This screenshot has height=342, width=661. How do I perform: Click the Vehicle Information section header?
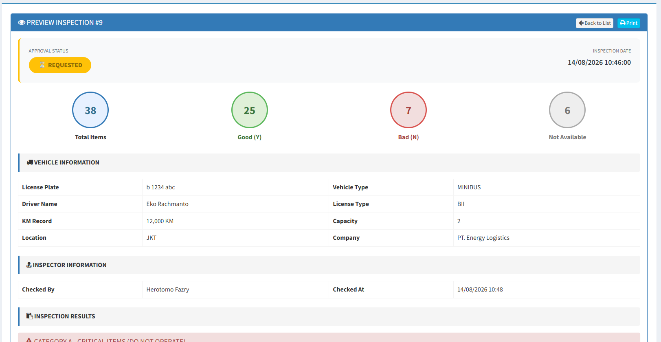(329, 162)
